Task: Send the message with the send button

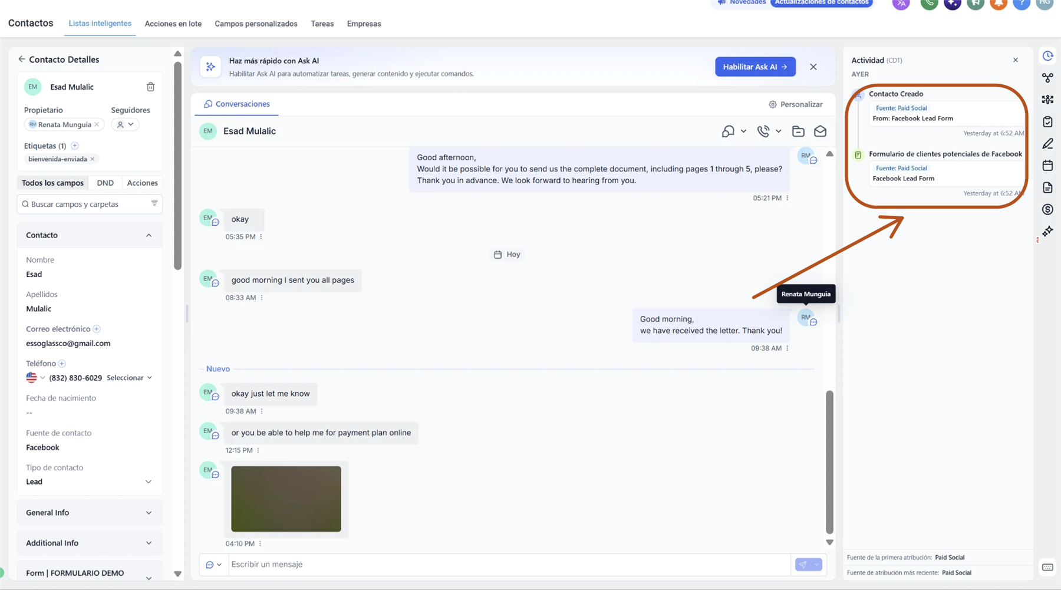Action: [803, 565]
